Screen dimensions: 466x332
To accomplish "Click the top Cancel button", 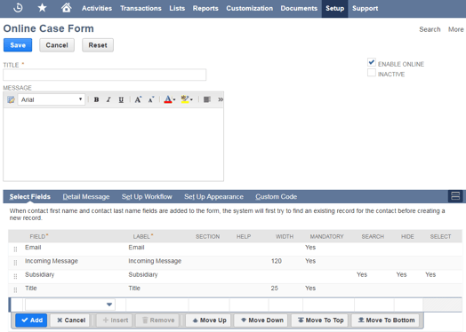I will pyautogui.click(x=57, y=45).
